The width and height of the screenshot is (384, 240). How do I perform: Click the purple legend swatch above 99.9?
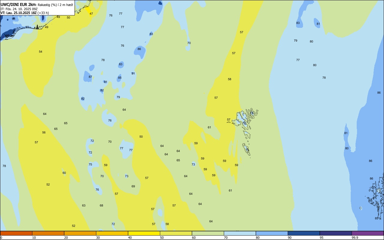coord(368,233)
